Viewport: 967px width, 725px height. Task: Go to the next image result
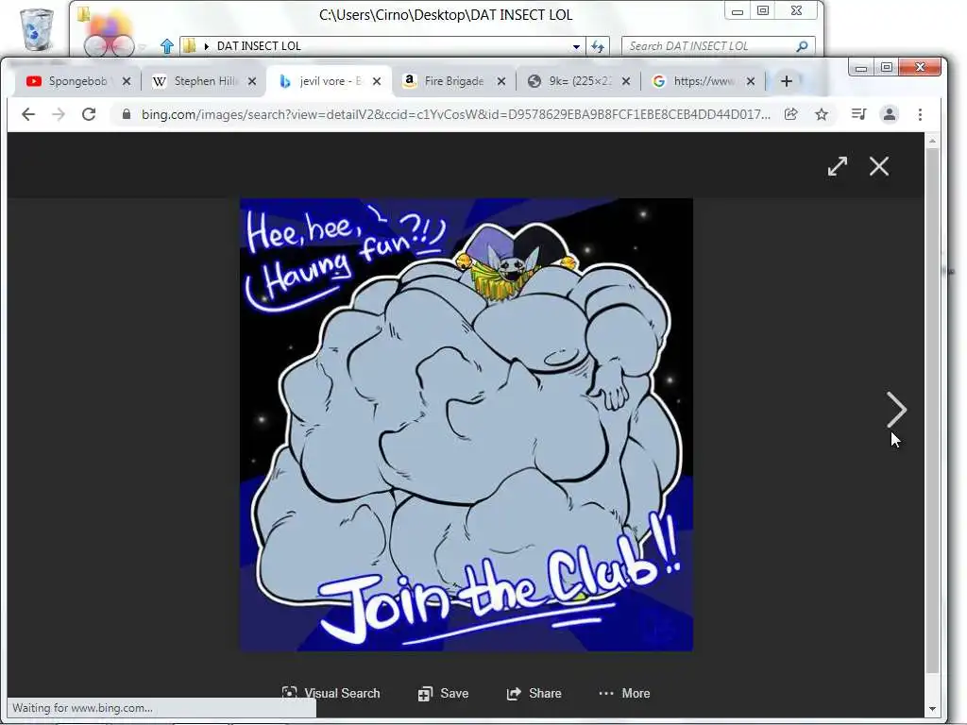[x=896, y=410]
